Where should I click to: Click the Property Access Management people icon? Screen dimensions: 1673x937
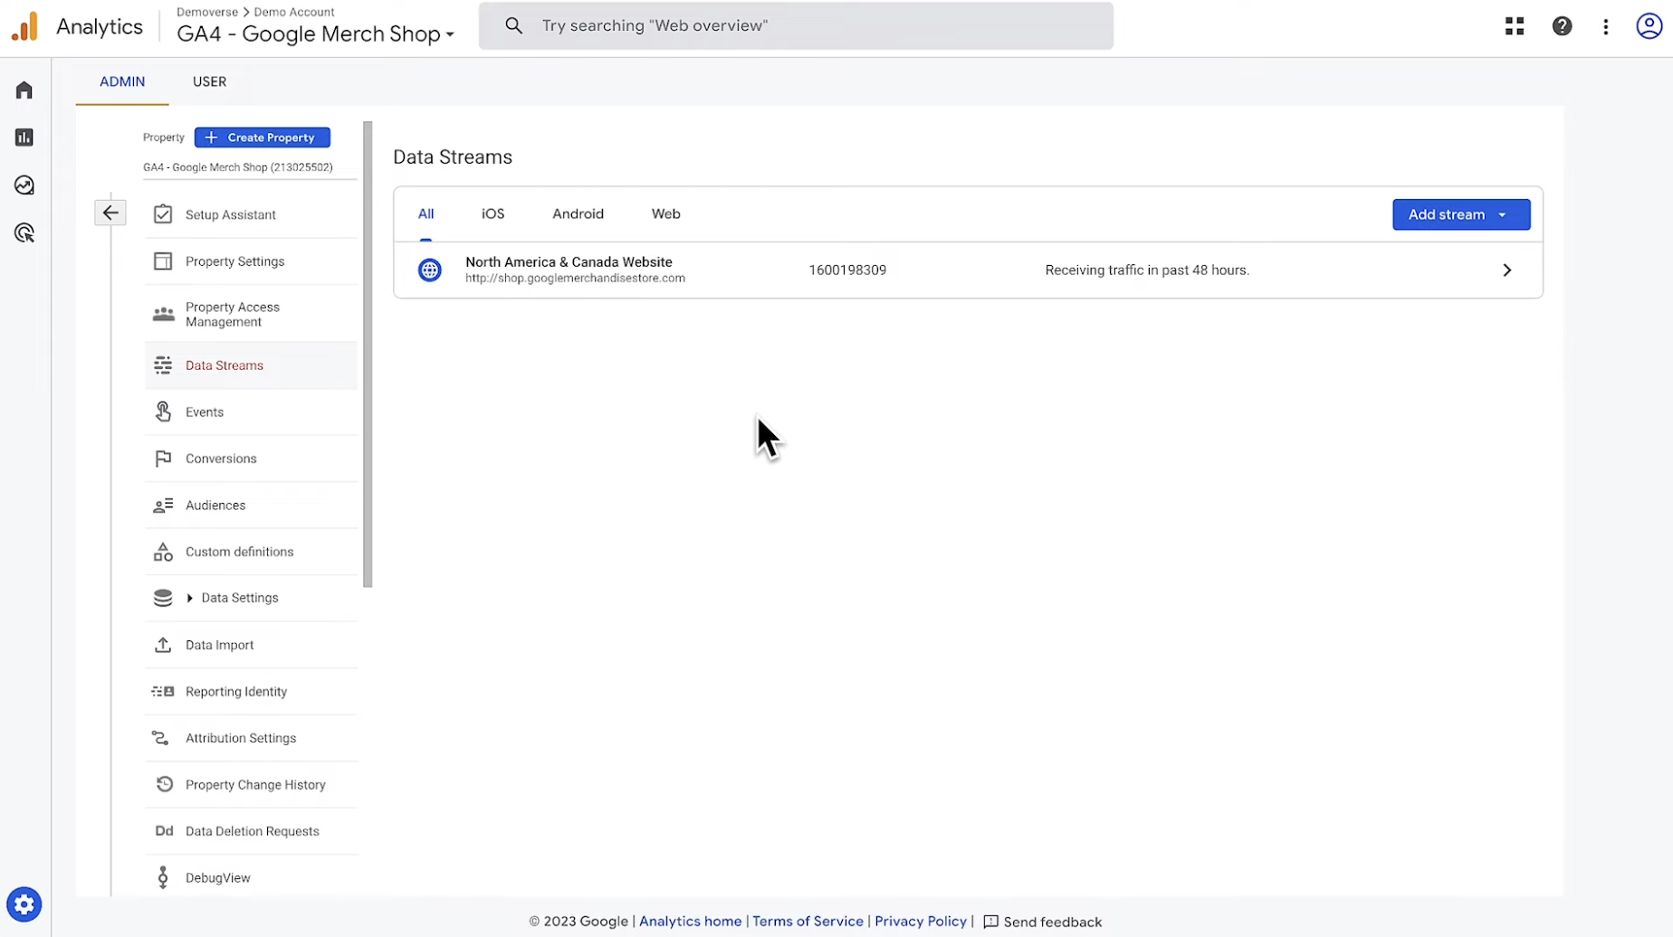163,314
